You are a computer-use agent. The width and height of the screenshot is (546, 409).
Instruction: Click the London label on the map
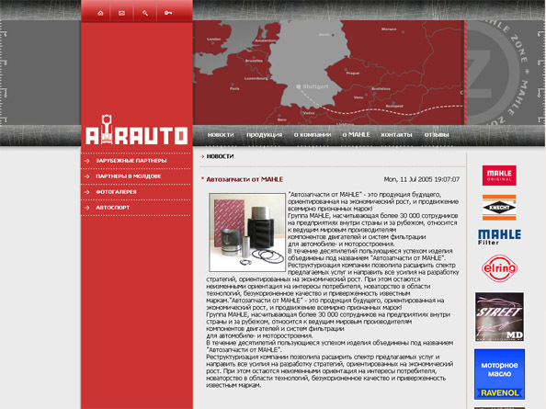(214, 39)
